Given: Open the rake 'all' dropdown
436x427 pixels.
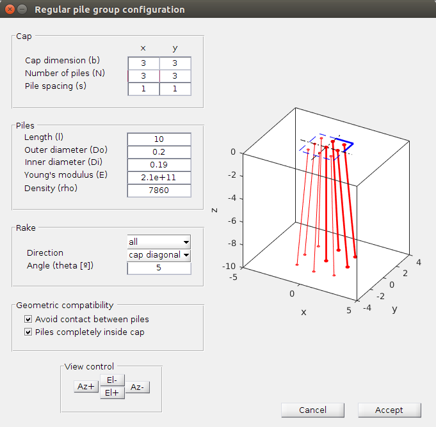Looking at the screenshot, I should pos(159,242).
